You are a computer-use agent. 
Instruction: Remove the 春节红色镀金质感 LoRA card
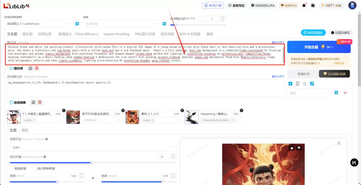(123, 110)
